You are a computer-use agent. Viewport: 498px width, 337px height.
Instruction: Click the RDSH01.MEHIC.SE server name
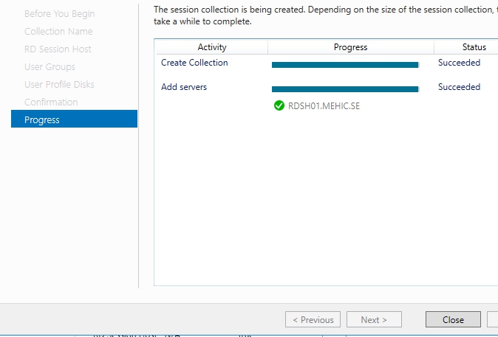click(324, 105)
